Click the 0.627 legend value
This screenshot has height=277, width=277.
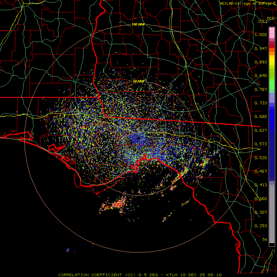[261, 130]
